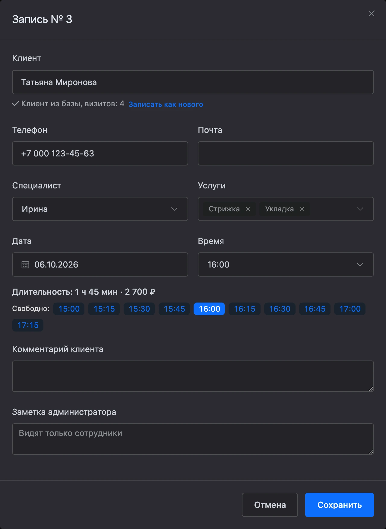Select the 16:15 free time slot
This screenshot has height=529, width=386.
[245, 309]
